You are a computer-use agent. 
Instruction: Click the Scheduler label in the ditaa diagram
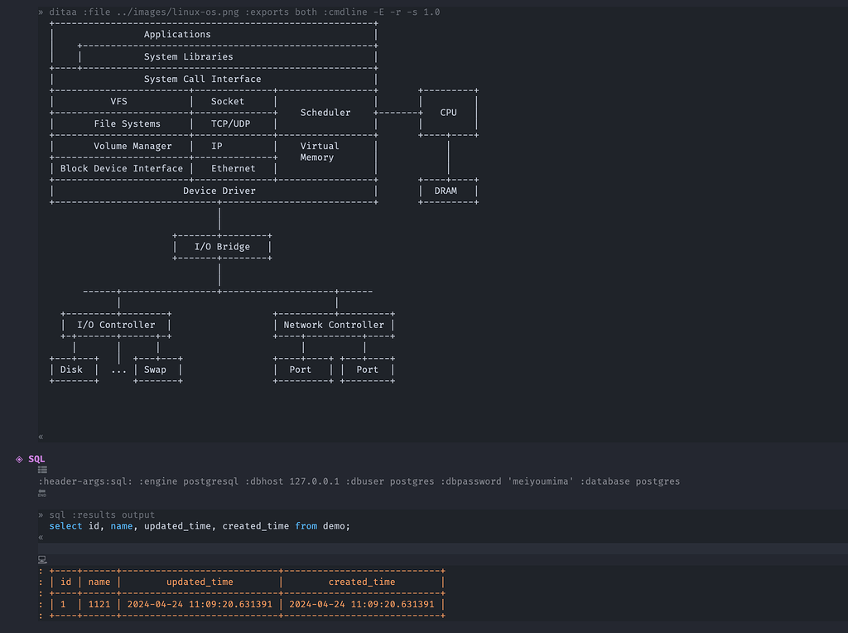pos(325,112)
